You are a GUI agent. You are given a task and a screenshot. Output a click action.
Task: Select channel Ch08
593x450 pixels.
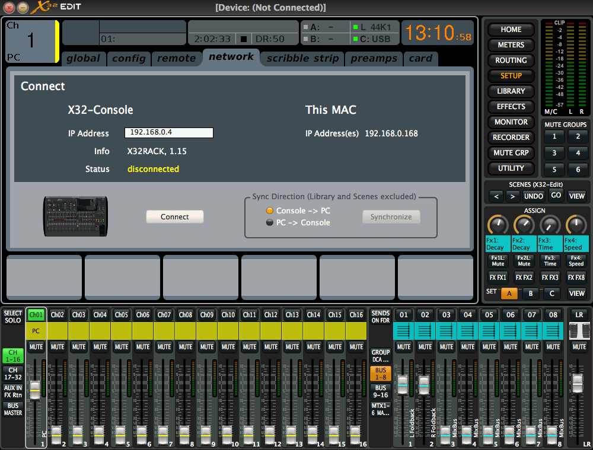(185, 315)
